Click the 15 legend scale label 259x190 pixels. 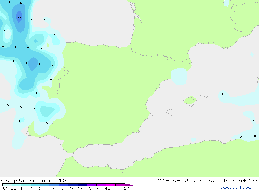pyautogui.click(x=61, y=188)
